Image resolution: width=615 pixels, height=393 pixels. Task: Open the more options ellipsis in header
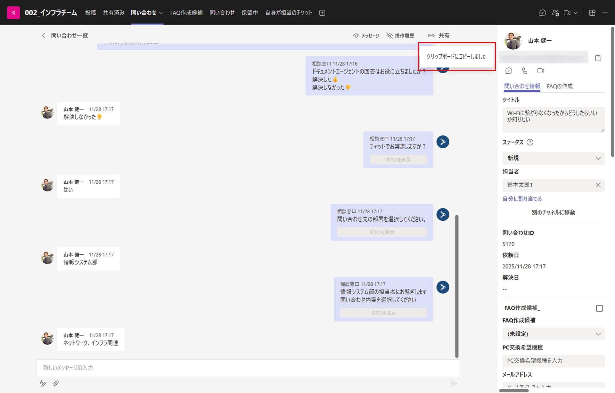tap(605, 13)
